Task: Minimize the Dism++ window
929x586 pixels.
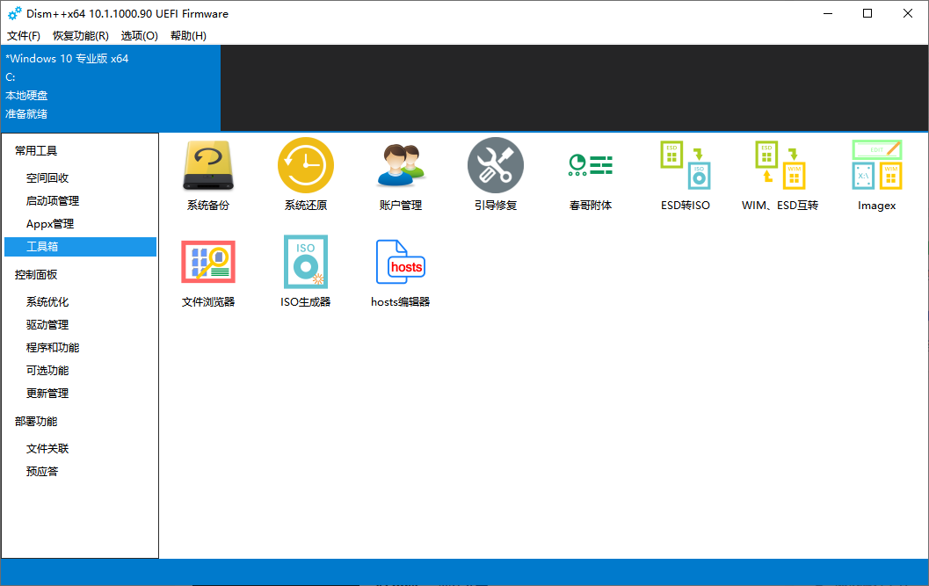Action: 828,13
